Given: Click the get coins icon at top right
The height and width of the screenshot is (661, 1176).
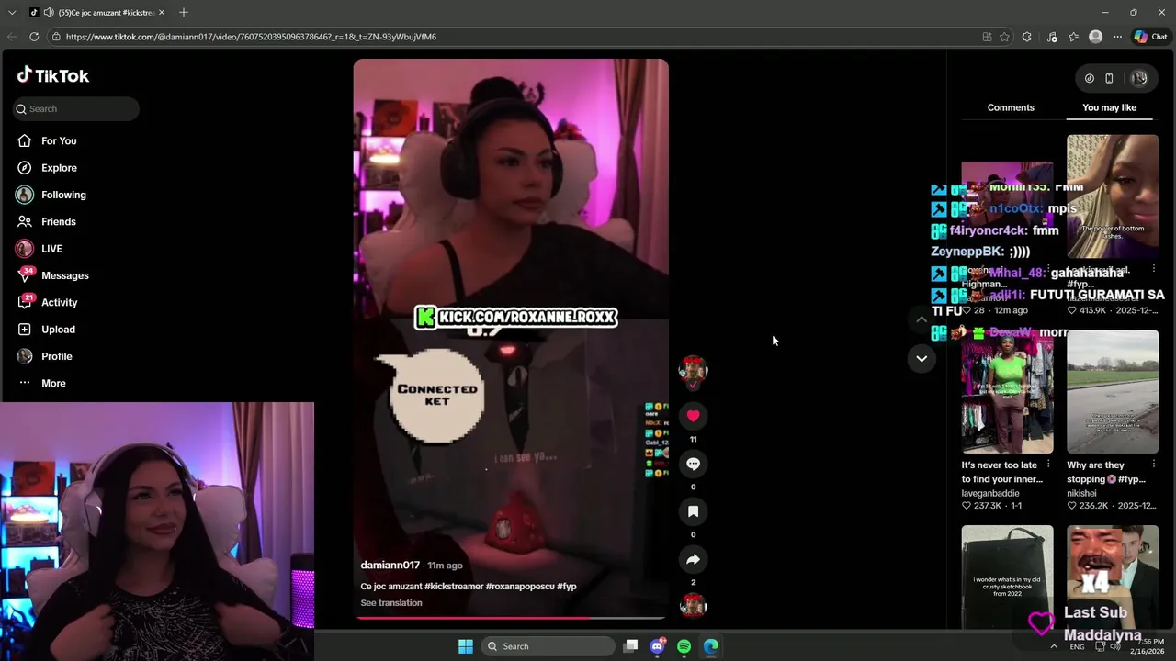Looking at the screenshot, I should pos(1090,79).
